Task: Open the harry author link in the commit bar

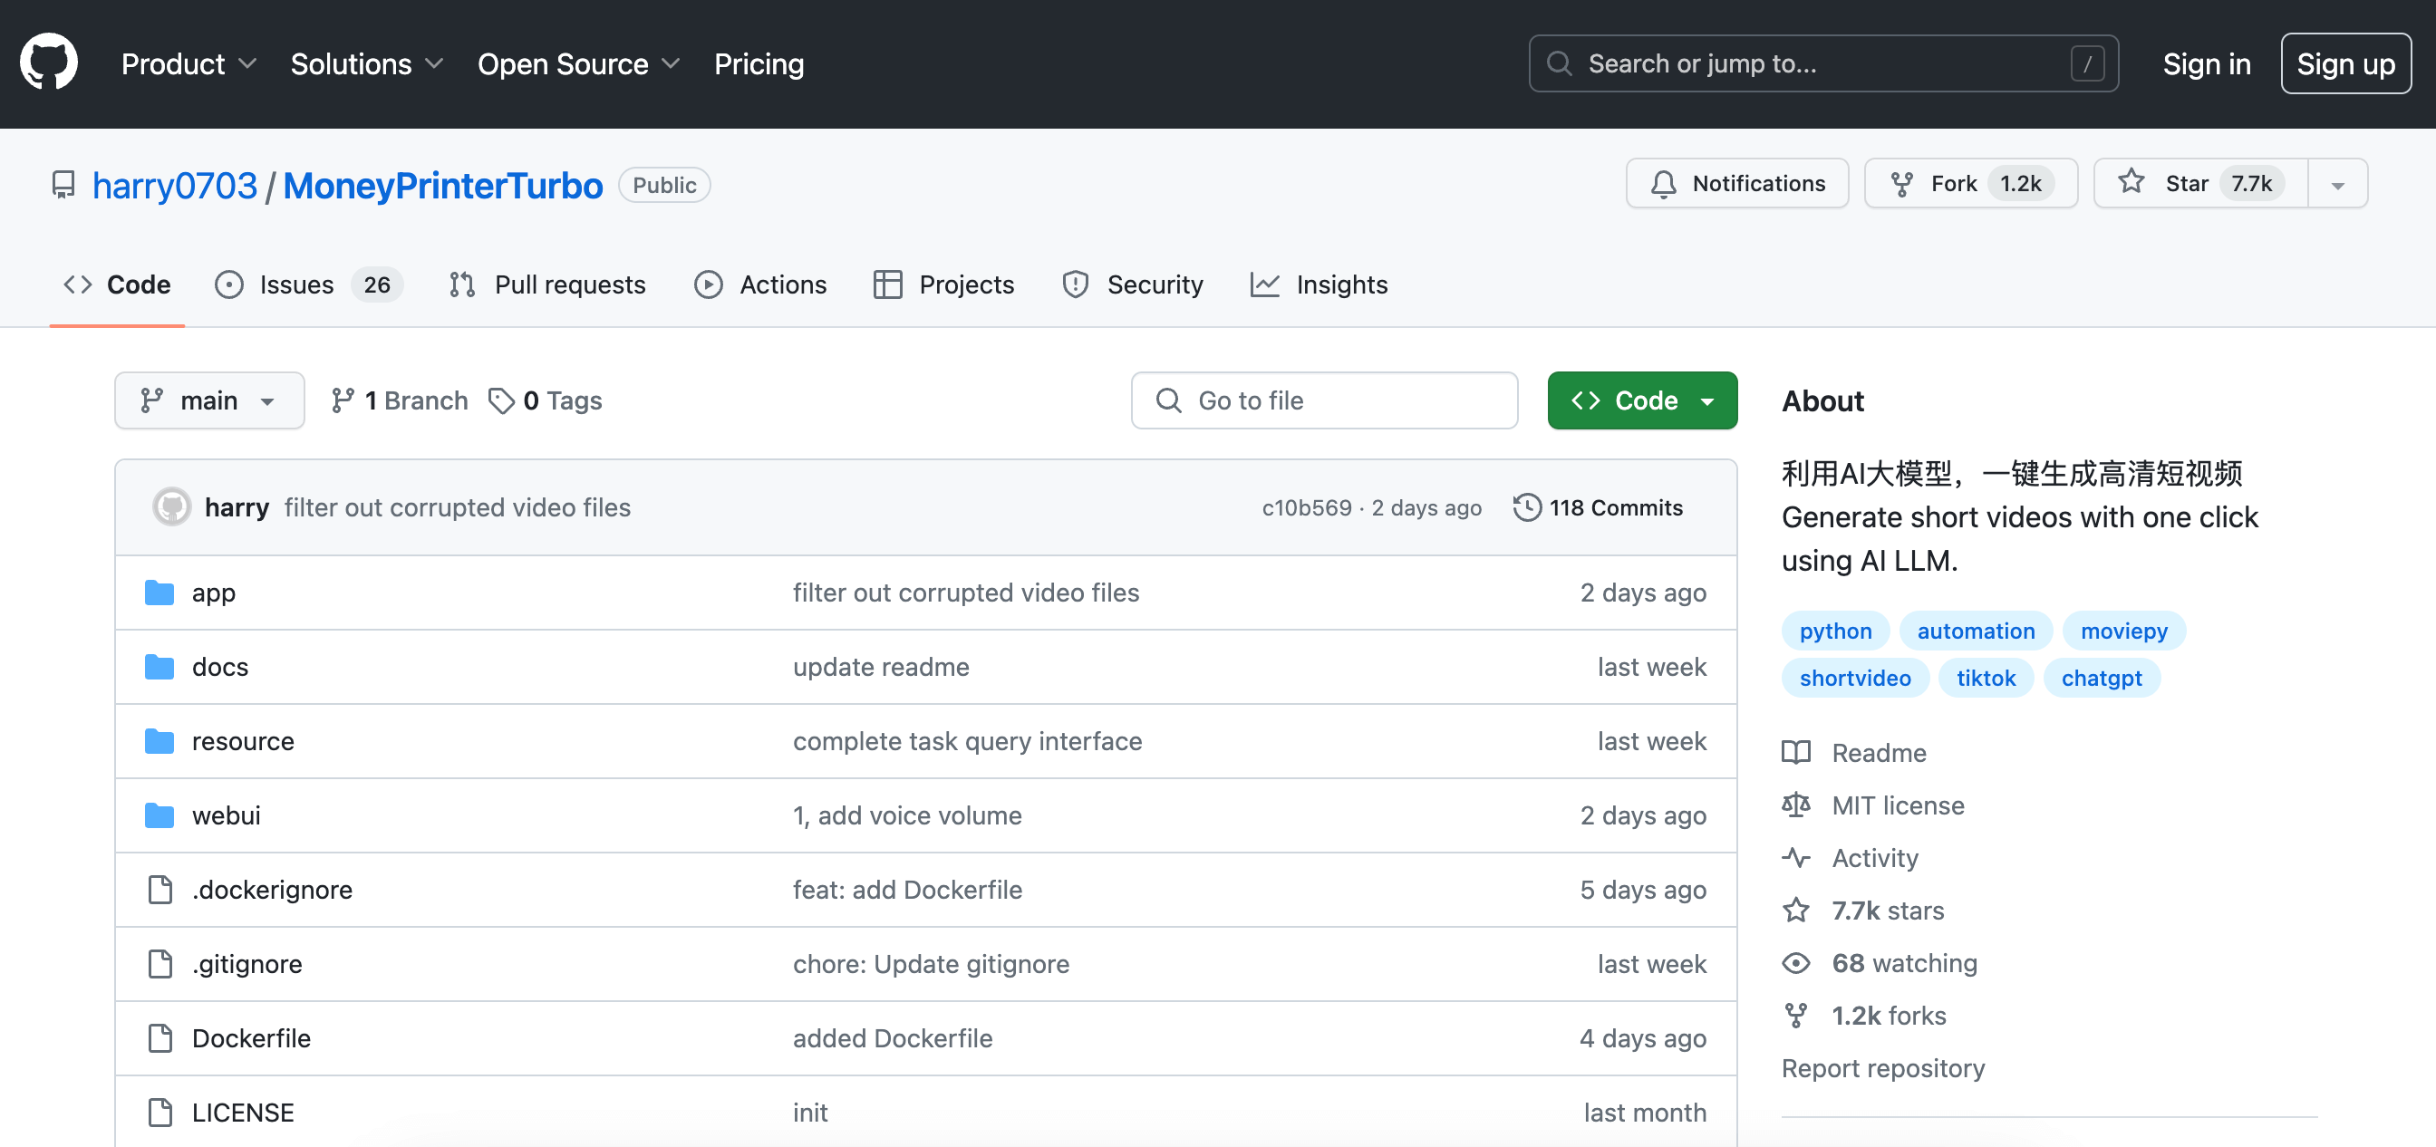Action: 237,506
